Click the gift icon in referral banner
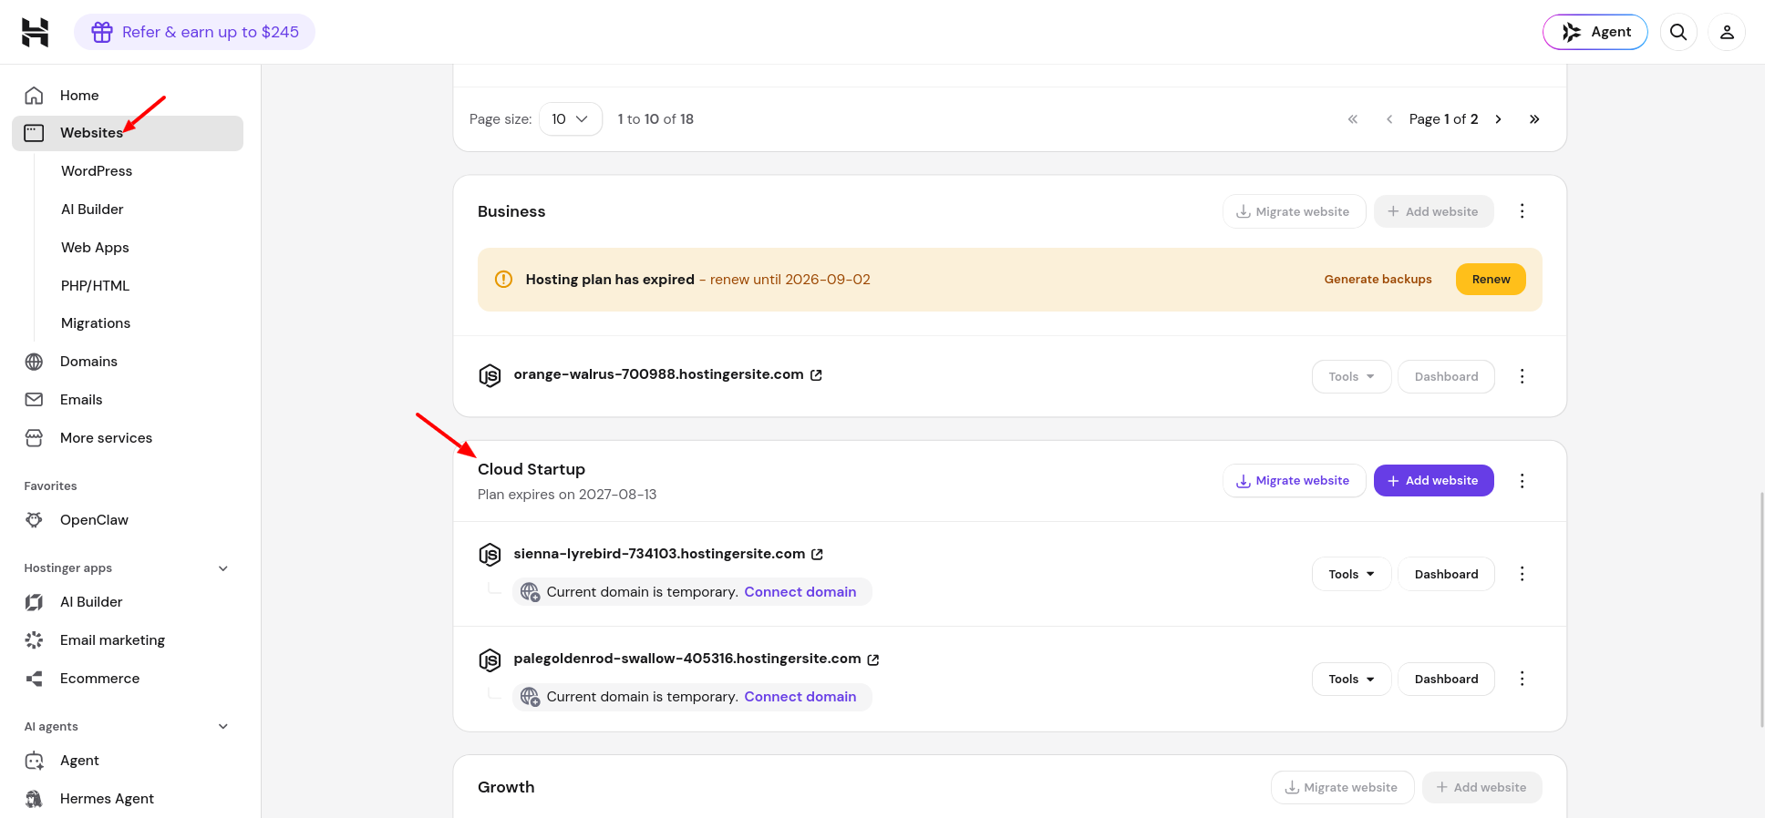1765x818 pixels. point(102,32)
